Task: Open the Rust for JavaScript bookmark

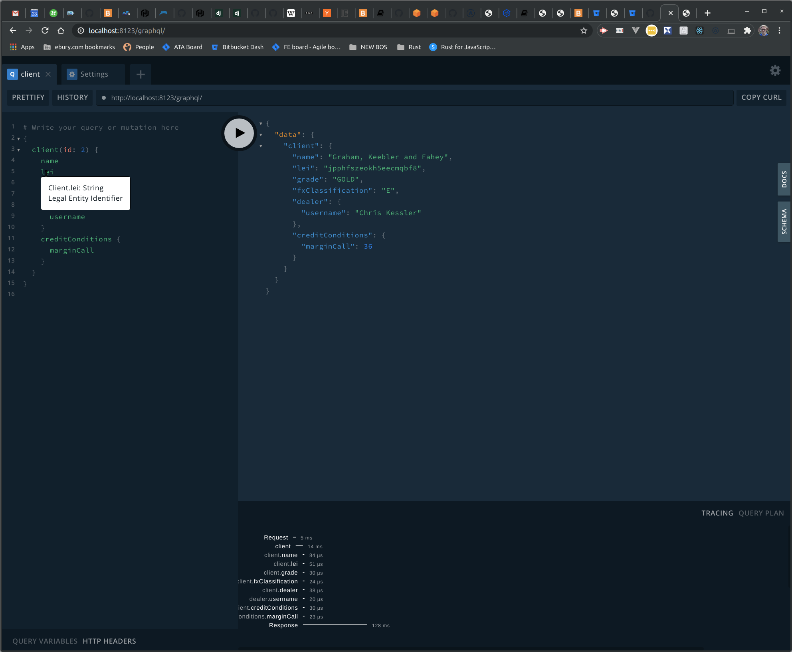Action: click(462, 47)
